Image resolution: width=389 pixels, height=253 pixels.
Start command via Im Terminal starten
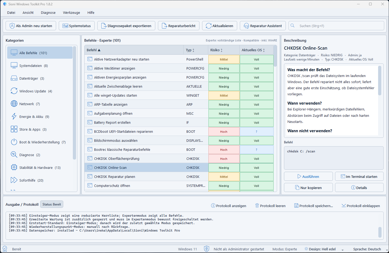tap(359, 176)
